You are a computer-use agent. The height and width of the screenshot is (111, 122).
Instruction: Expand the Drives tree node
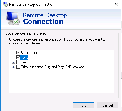(13, 62)
